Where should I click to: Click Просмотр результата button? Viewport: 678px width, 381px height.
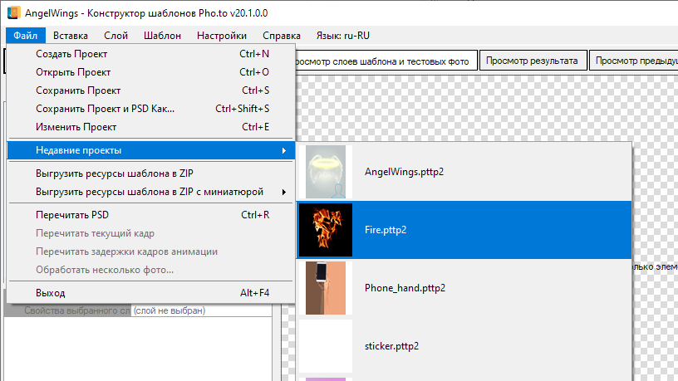tap(532, 61)
